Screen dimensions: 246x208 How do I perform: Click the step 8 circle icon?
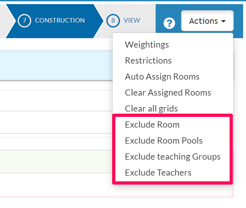coord(113,21)
